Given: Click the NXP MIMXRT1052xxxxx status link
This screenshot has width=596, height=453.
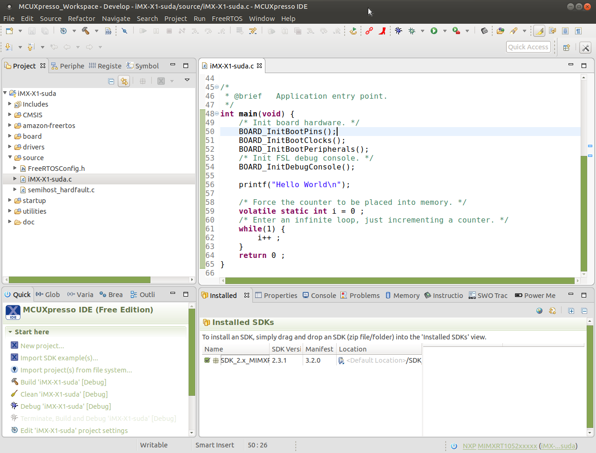Looking at the screenshot, I should click(x=500, y=446).
